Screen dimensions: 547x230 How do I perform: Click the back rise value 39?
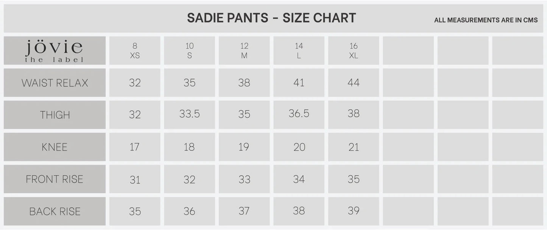(354, 211)
